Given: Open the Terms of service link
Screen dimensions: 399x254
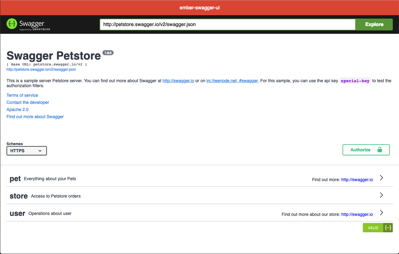Looking at the screenshot, I should pos(22,95).
